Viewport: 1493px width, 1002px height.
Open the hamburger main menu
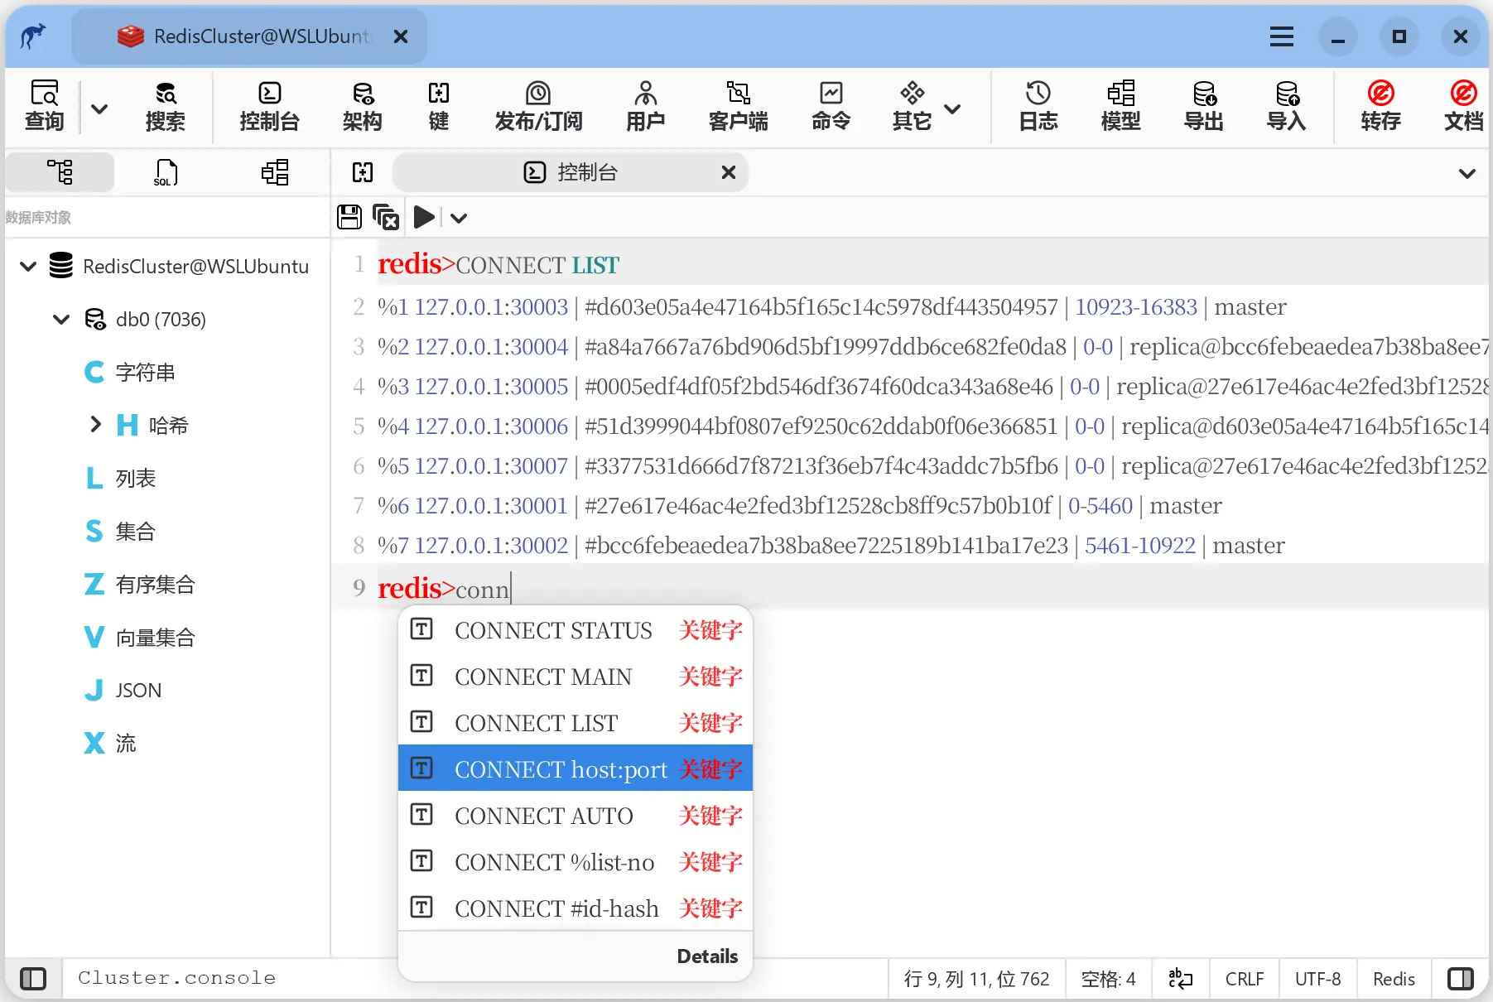coord(1282,36)
